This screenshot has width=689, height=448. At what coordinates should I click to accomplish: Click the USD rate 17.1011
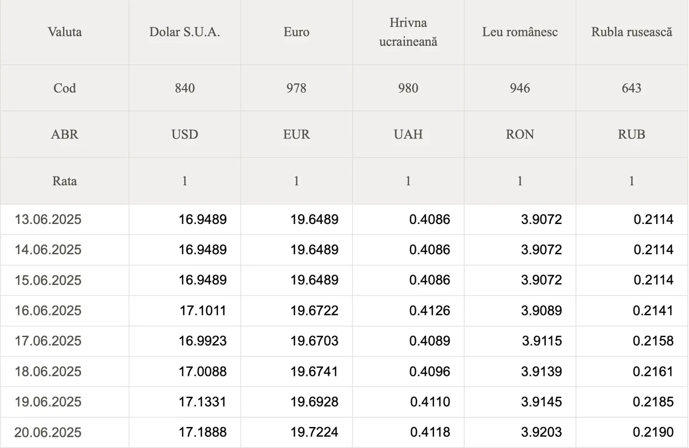tap(203, 311)
